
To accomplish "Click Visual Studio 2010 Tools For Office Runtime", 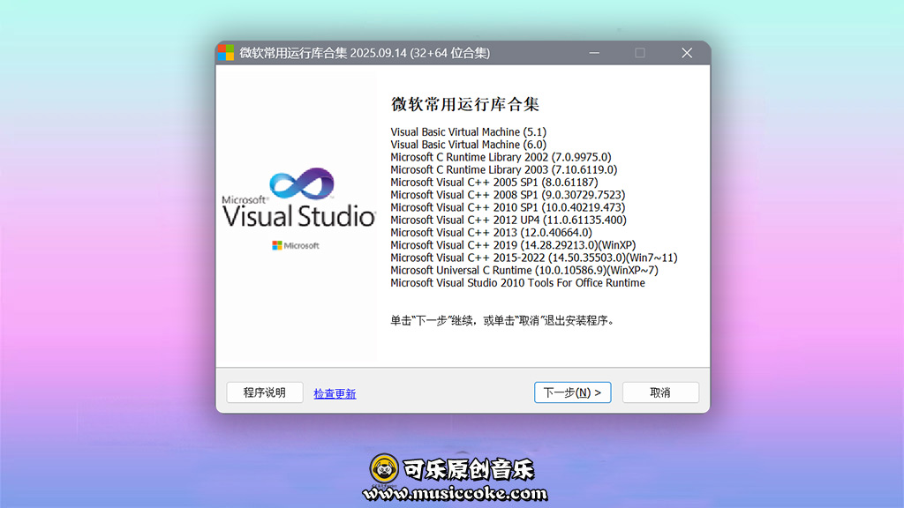I will (517, 283).
